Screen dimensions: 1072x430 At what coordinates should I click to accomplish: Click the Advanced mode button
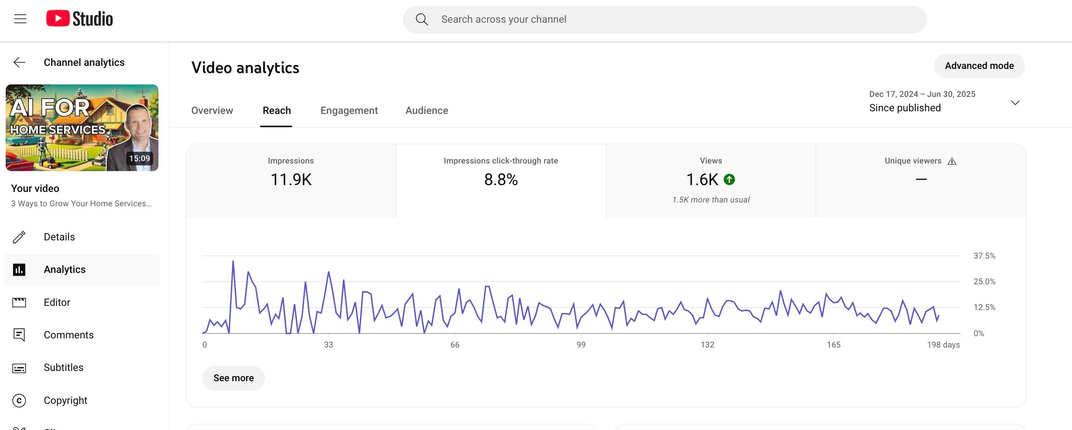click(x=979, y=65)
